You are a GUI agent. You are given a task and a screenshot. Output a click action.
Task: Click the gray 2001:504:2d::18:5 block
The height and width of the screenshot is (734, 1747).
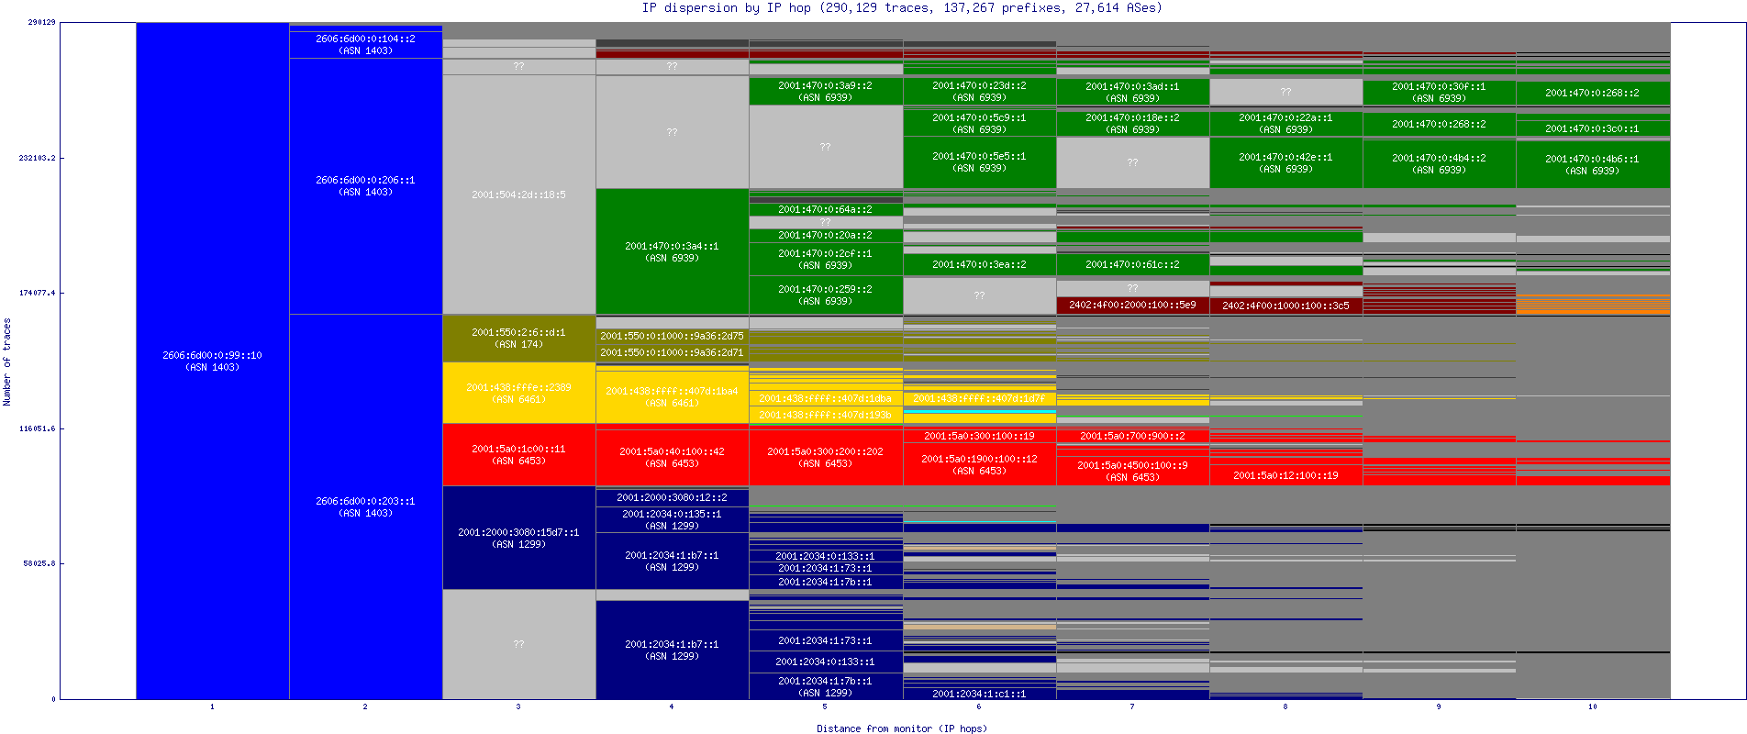coord(519,195)
